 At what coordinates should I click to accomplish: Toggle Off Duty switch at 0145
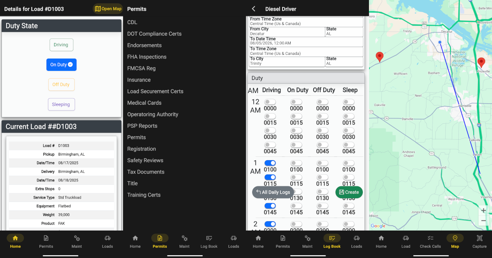coord(323,206)
